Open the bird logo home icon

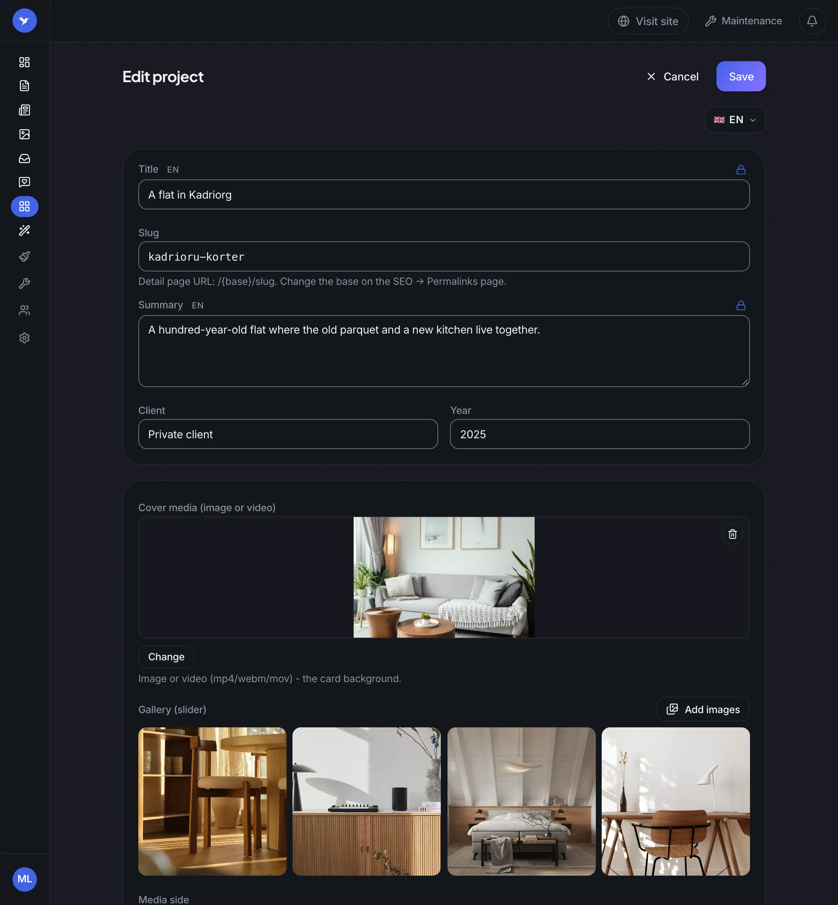click(24, 21)
